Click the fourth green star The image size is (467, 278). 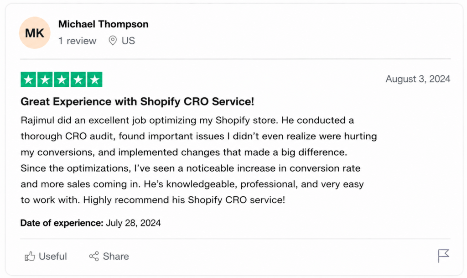click(x=78, y=79)
